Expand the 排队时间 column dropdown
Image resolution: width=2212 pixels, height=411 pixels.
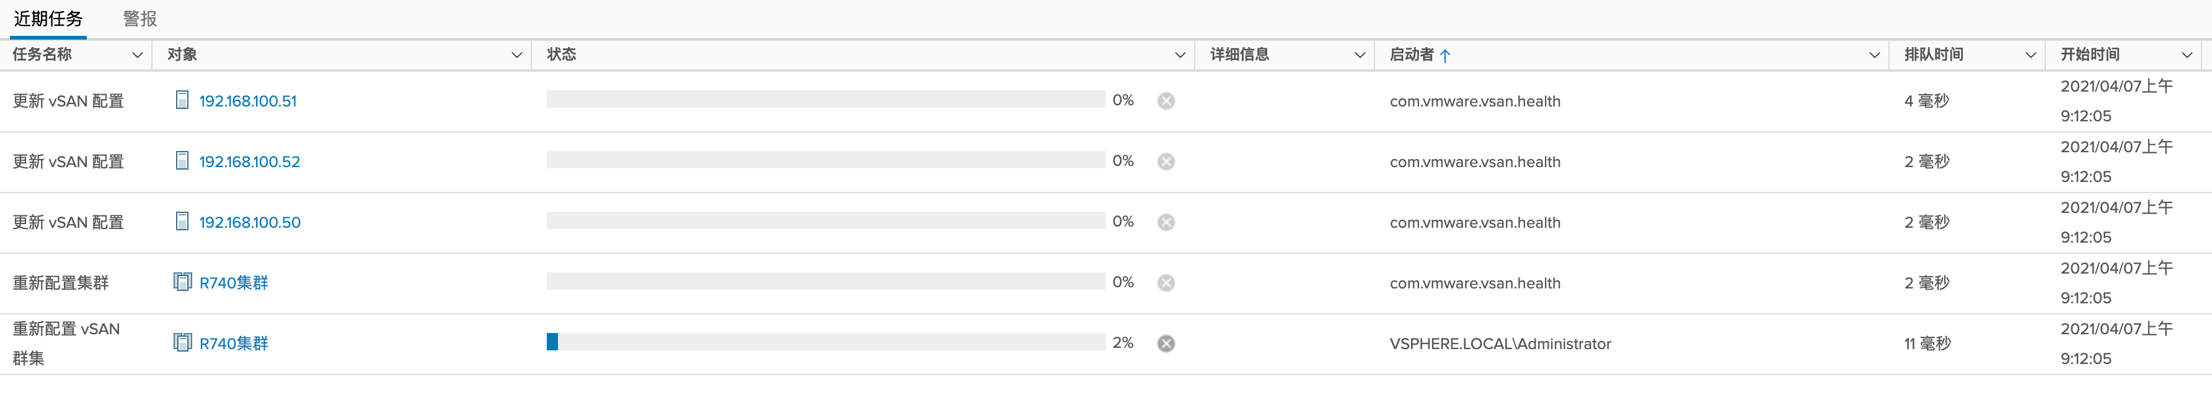2030,55
